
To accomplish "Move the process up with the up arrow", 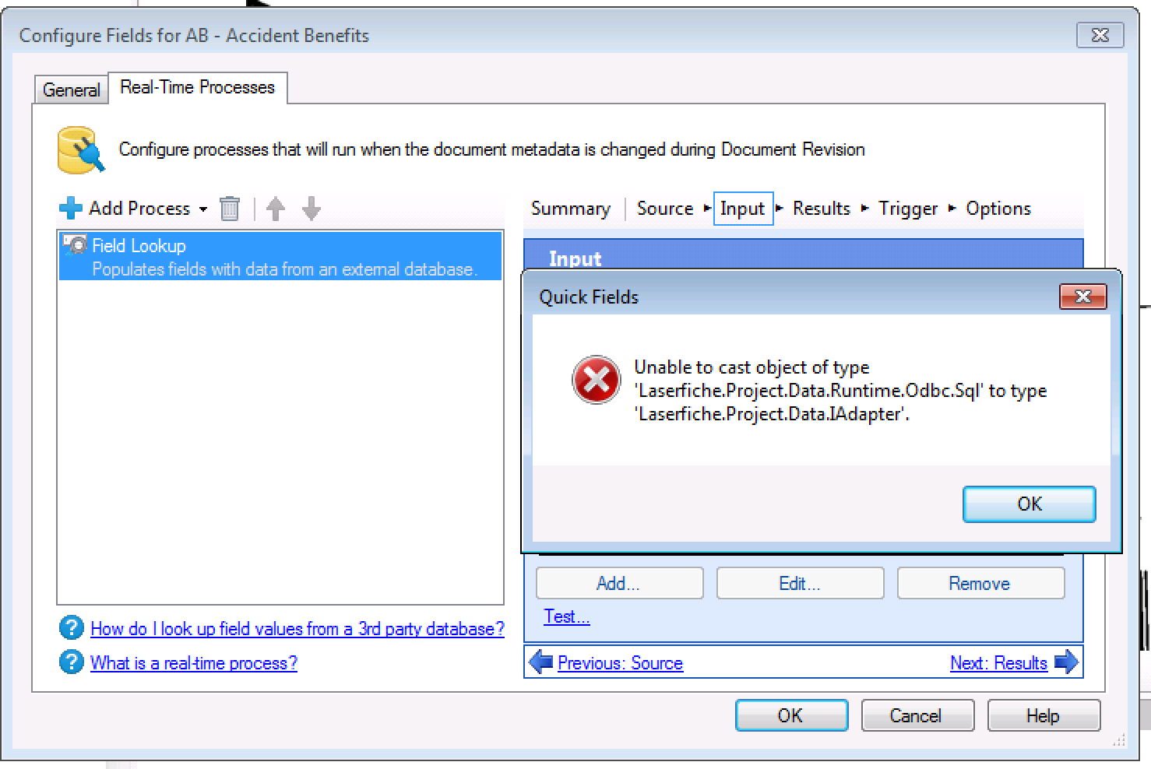I will click(x=276, y=209).
